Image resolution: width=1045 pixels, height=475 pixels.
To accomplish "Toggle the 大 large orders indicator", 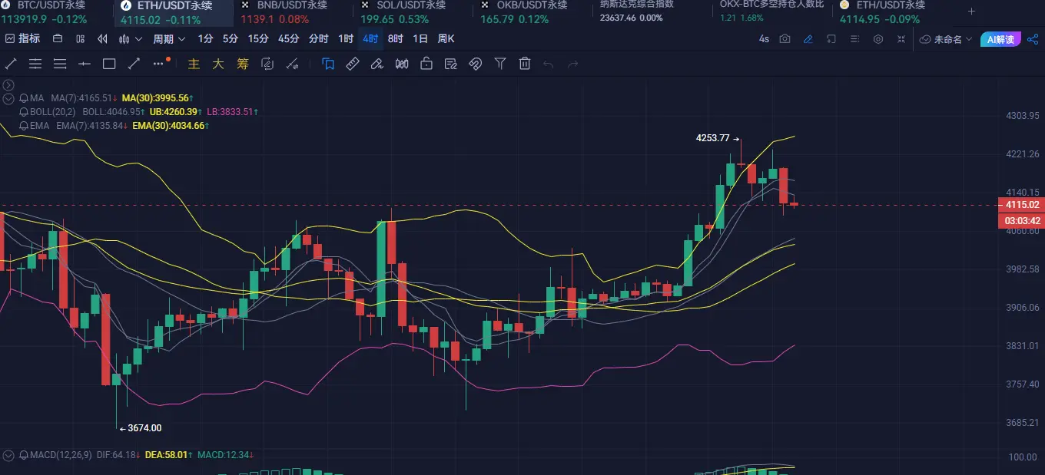I will (x=218, y=64).
